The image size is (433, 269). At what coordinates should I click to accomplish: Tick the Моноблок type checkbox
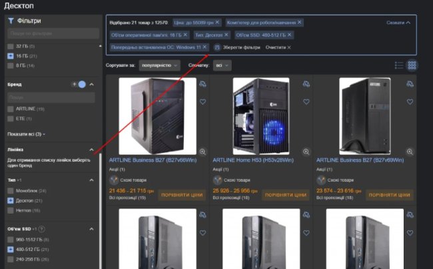(x=11, y=190)
